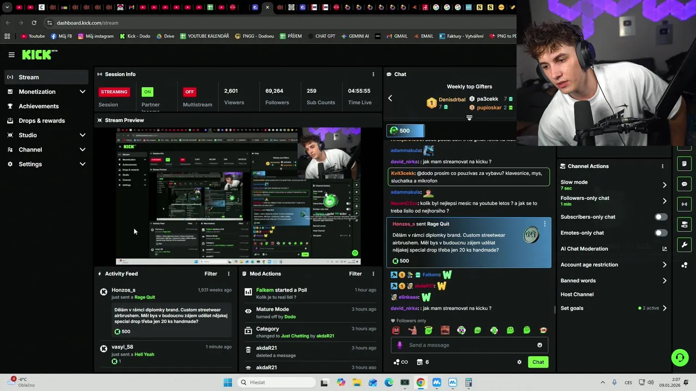This screenshot has height=391, width=696.
Task: Click the channel points infinity icon
Action: (401, 362)
